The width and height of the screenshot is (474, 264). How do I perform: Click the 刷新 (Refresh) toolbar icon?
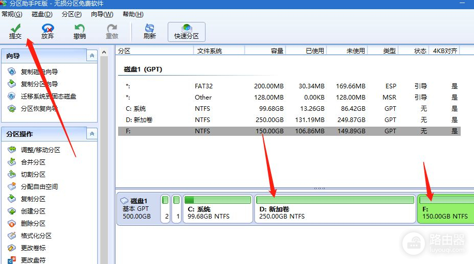coord(149,31)
